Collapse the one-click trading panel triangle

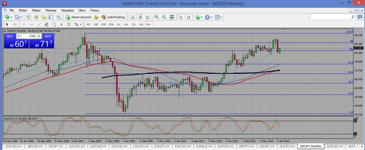point(5,31)
